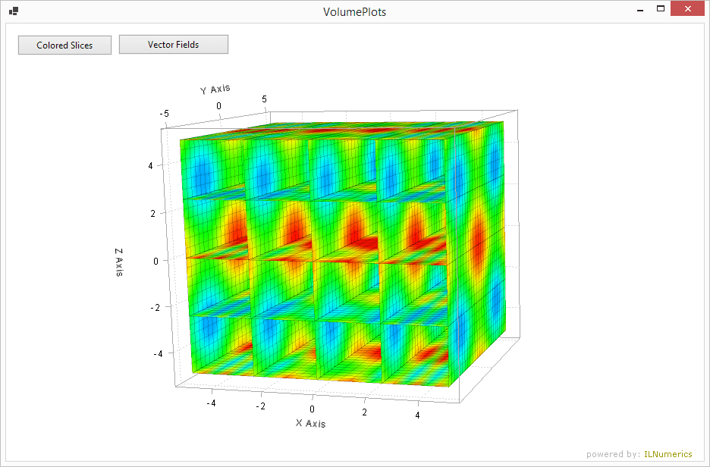Click the 2 tick on X axis
Image resolution: width=710 pixels, height=467 pixels.
[365, 412]
